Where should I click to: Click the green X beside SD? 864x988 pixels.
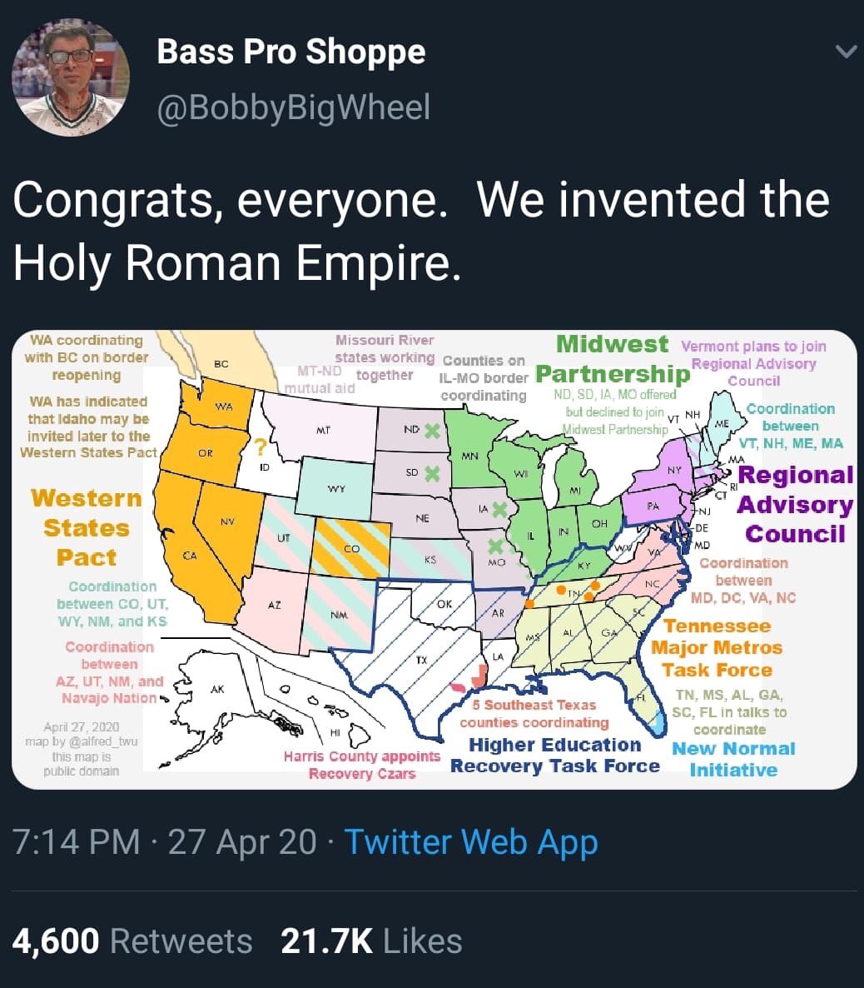coord(431,473)
